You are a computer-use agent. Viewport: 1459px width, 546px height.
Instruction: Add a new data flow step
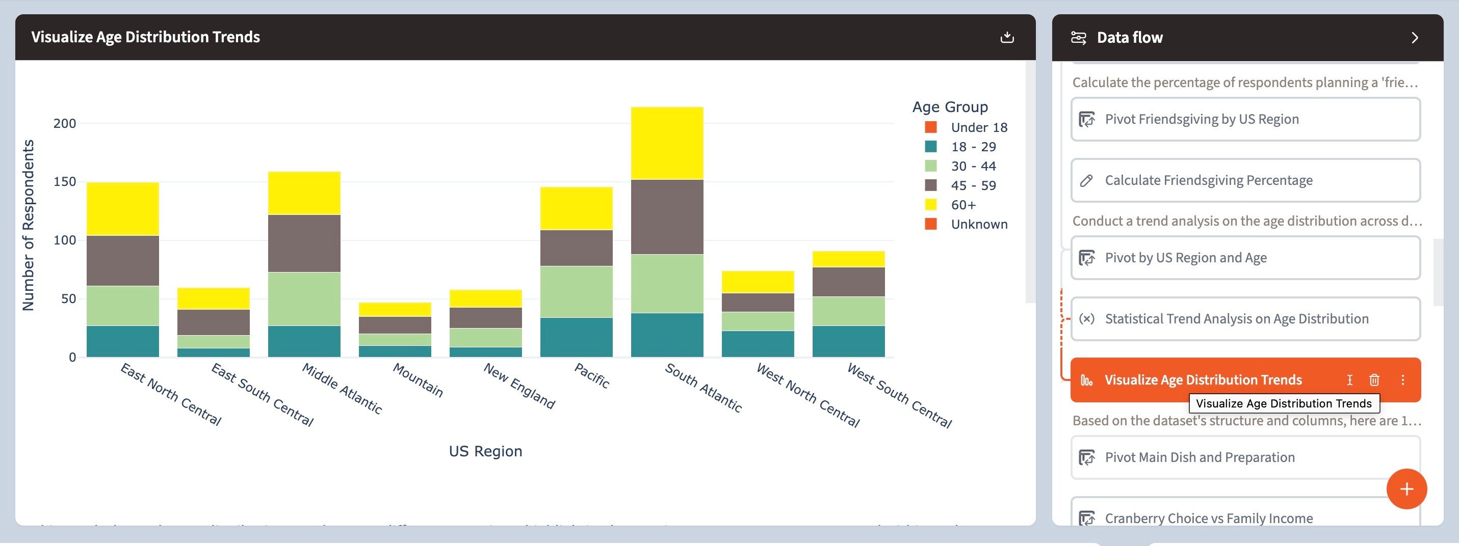tap(1406, 489)
